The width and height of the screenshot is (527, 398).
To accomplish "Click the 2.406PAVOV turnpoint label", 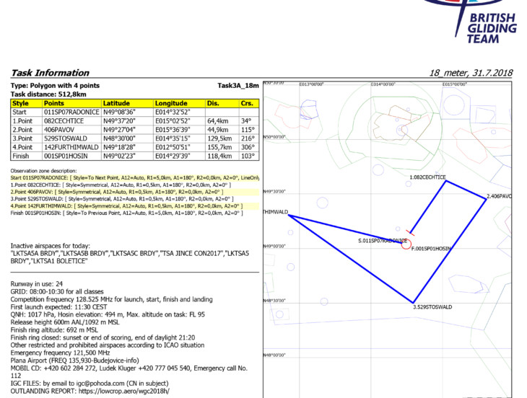I will [499, 196].
